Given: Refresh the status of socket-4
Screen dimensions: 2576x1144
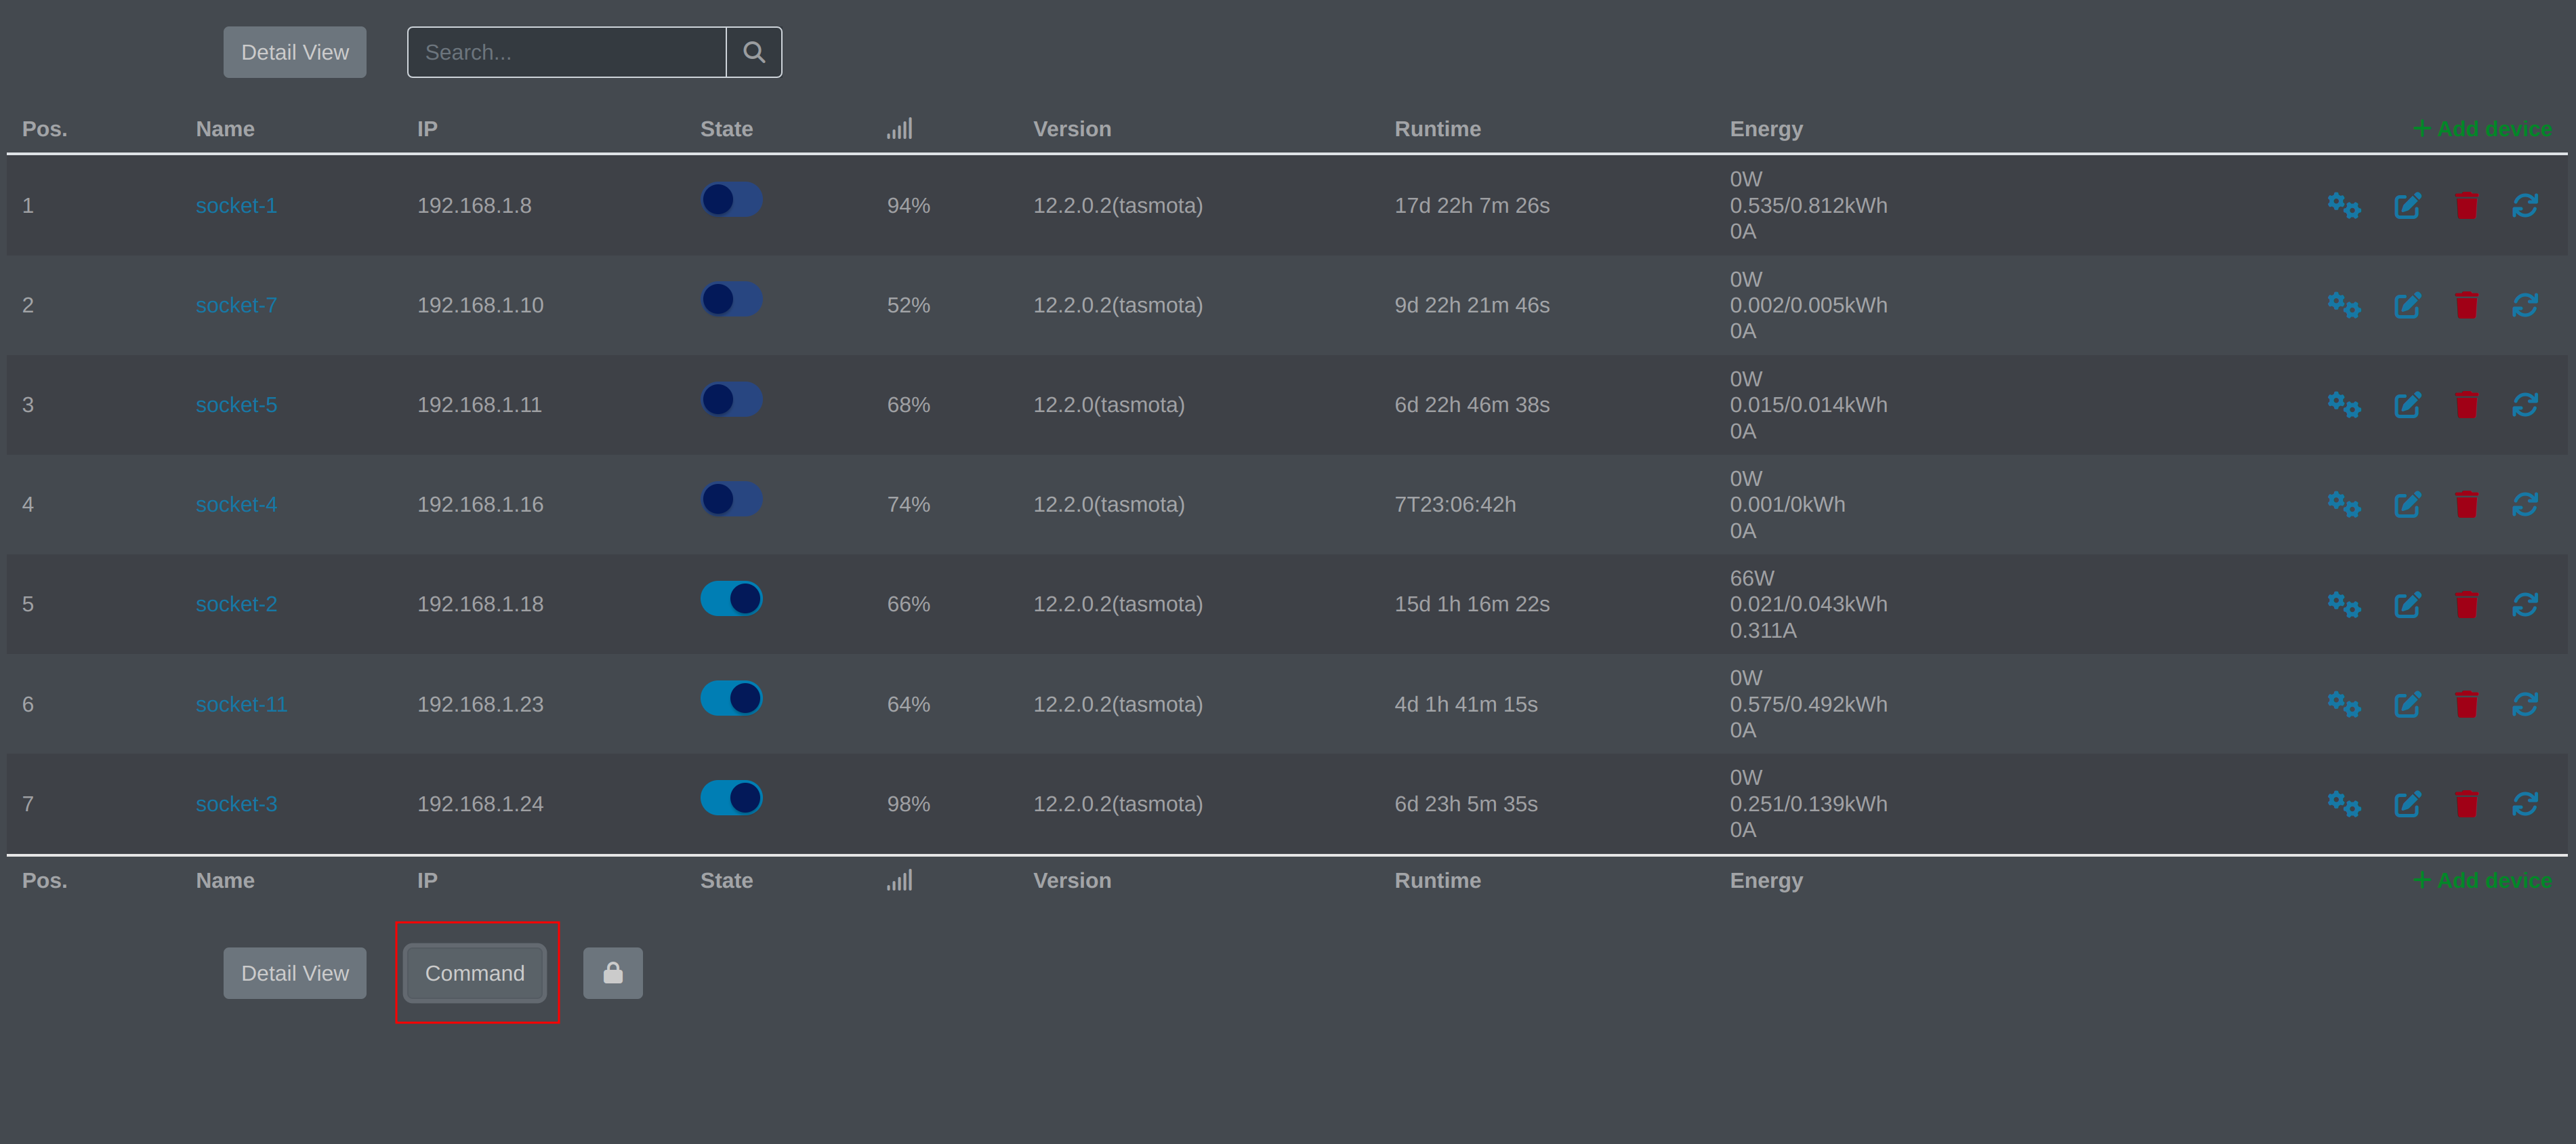Looking at the screenshot, I should coord(2527,504).
